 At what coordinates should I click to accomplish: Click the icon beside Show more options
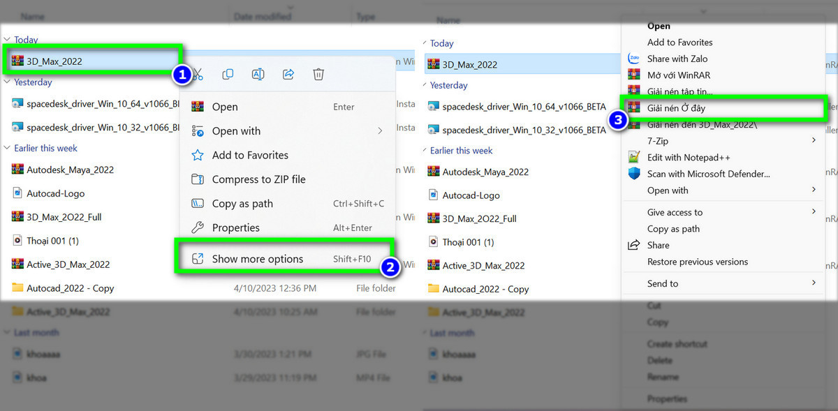[x=198, y=259]
